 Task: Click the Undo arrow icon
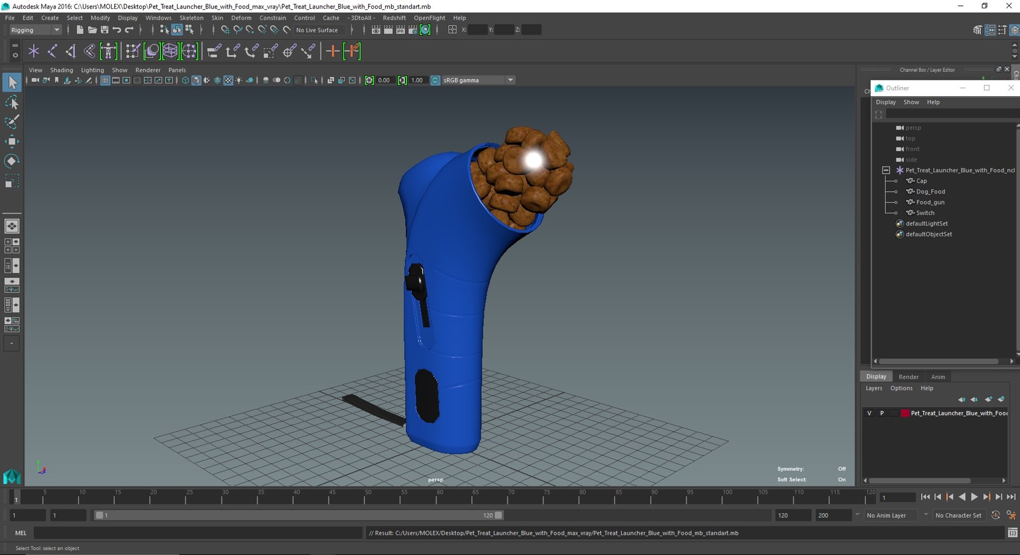(x=116, y=30)
